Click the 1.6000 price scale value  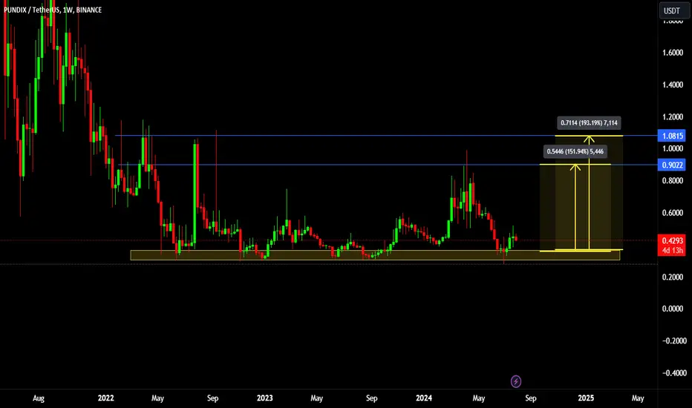673,53
